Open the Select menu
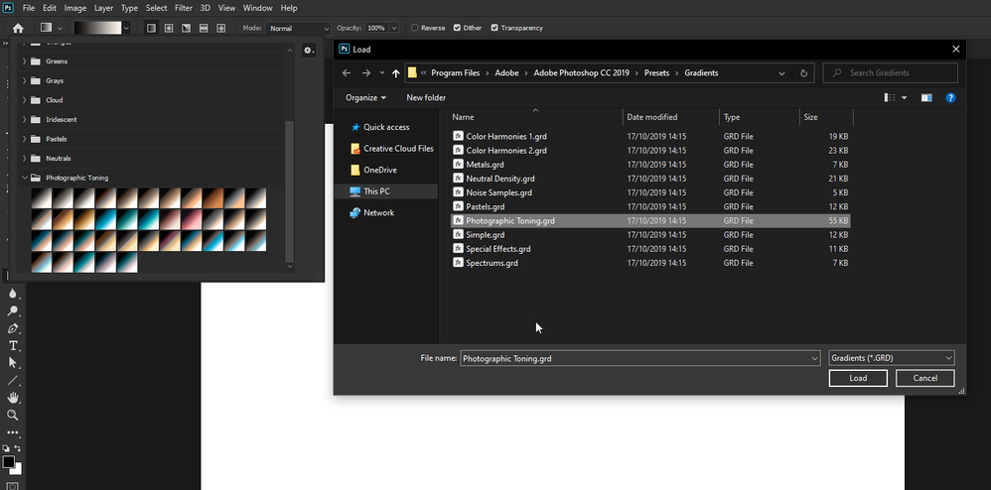991x490 pixels. click(156, 8)
